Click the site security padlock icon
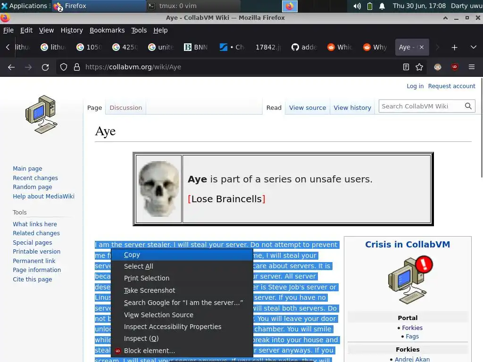Image resolution: width=483 pixels, height=362 pixels. click(77, 67)
